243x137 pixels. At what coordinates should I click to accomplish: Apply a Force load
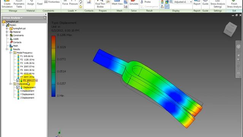click(x=65, y=3)
